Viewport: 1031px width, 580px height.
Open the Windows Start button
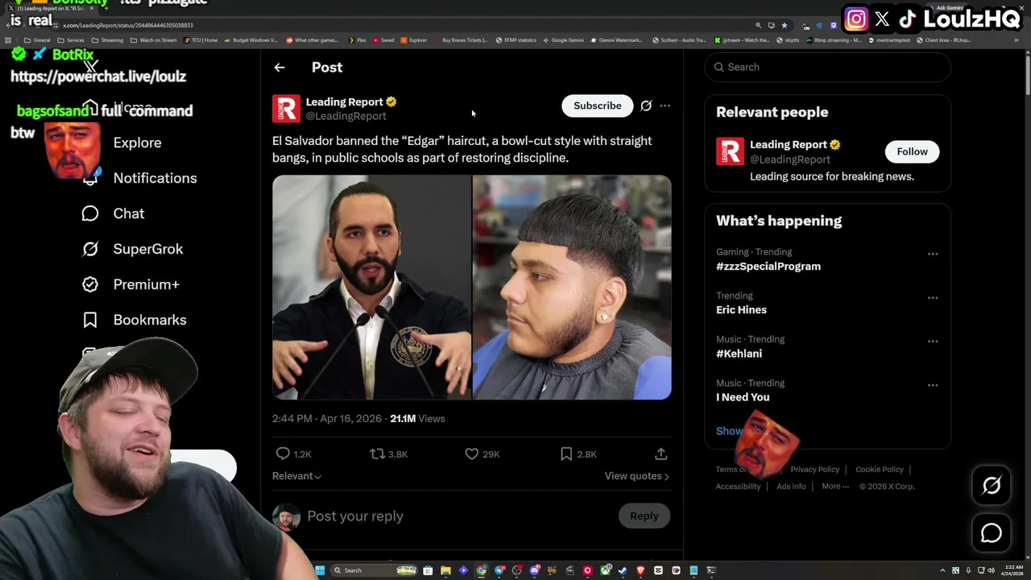point(320,570)
